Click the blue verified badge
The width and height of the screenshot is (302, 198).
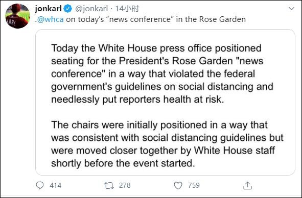tap(67, 9)
